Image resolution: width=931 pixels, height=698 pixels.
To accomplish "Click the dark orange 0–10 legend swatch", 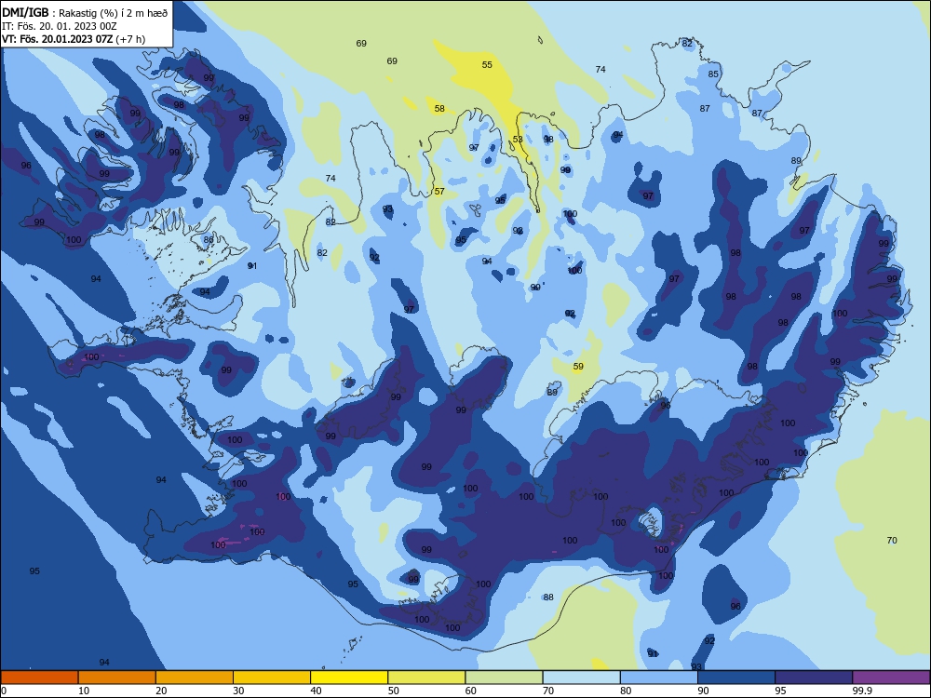I will 39,678.
